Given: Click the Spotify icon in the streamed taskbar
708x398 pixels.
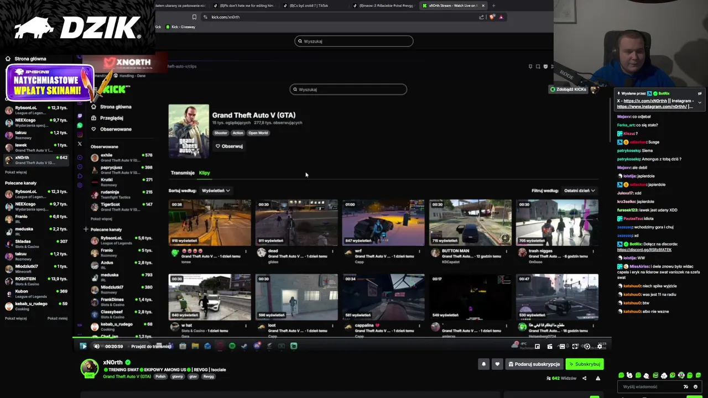Looking at the screenshot, I should point(232,346).
